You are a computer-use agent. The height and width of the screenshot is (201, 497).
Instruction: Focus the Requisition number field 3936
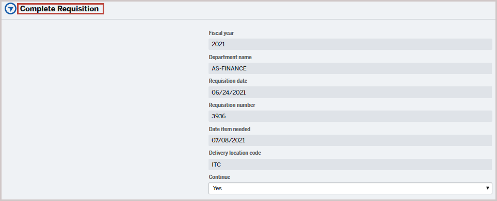[x=350, y=116]
